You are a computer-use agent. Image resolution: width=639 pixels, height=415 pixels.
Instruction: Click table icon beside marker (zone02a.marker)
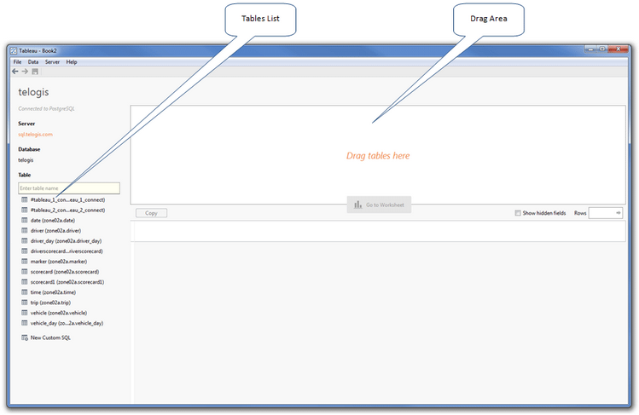(x=25, y=262)
